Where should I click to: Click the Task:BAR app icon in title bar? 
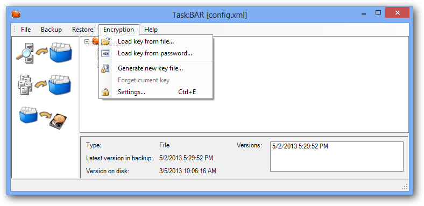(x=16, y=15)
